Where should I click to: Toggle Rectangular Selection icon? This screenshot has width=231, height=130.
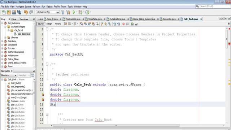[x=97, y=24]
